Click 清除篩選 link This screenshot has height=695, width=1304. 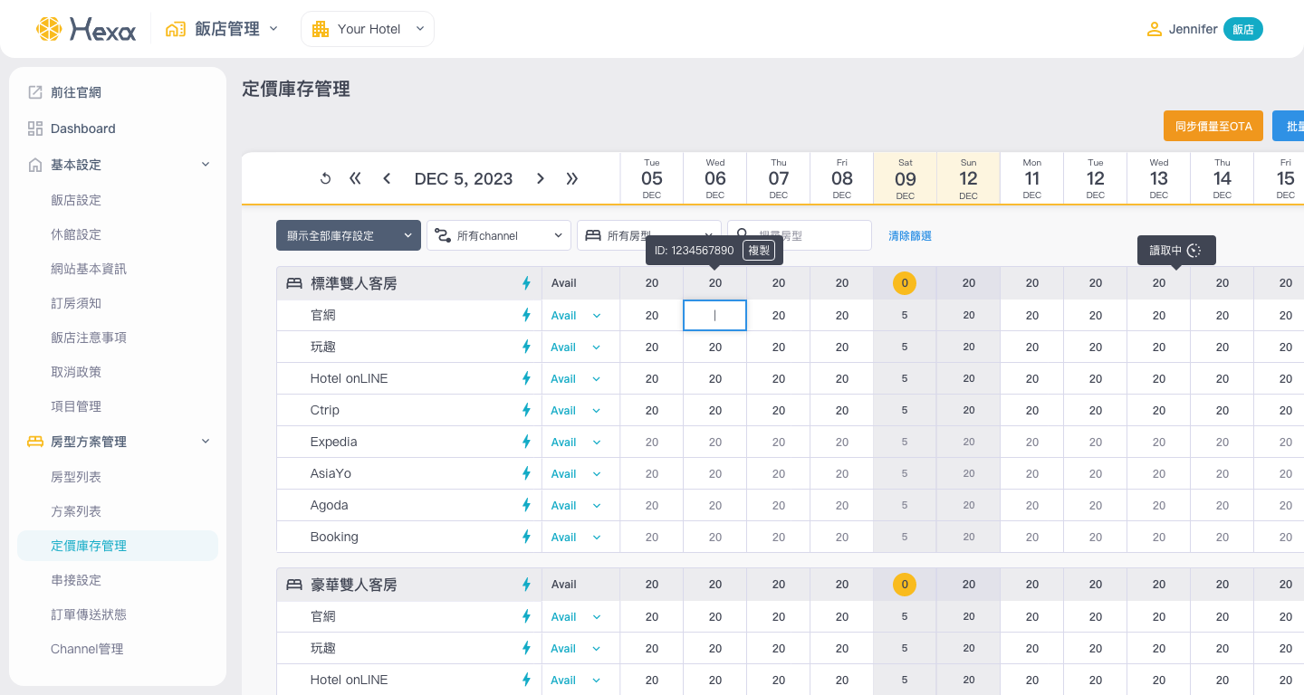tap(910, 235)
